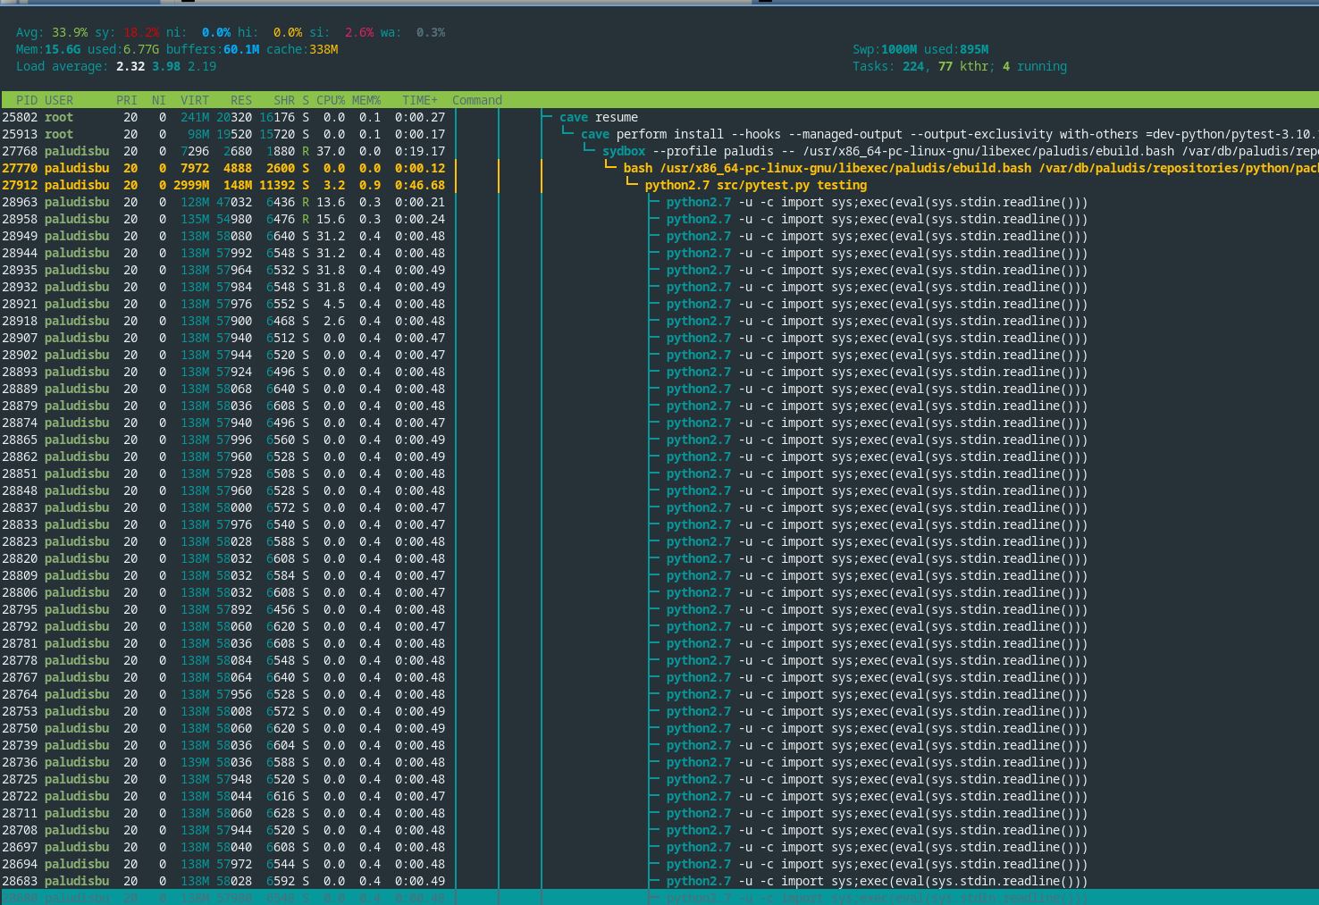Select process row with PID 28963
The width and height of the screenshot is (1319, 905).
(x=659, y=202)
